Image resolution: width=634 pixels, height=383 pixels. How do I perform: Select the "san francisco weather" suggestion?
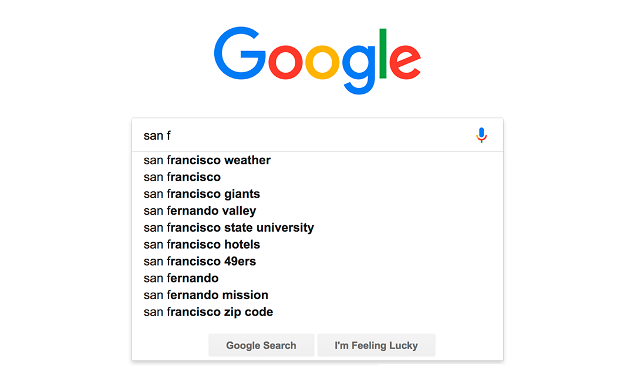coord(207,160)
